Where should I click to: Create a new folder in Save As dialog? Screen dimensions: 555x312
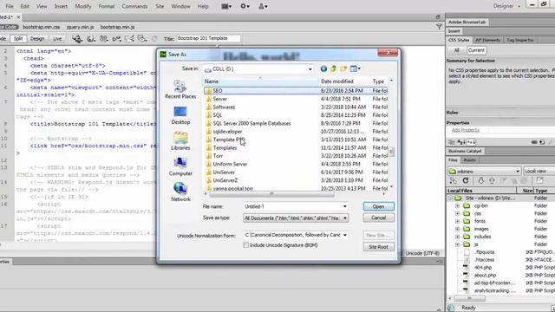click(343, 69)
